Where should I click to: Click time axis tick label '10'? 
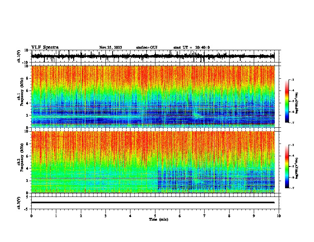point(279,216)
